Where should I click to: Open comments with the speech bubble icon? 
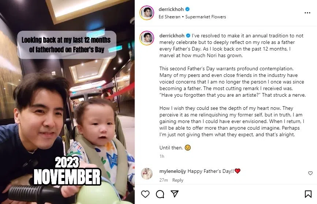pyautogui.click(x=160, y=194)
